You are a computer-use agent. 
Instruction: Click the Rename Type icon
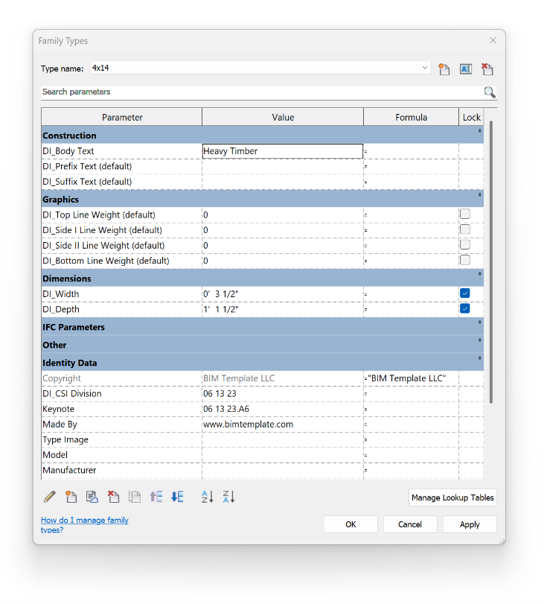tap(465, 69)
